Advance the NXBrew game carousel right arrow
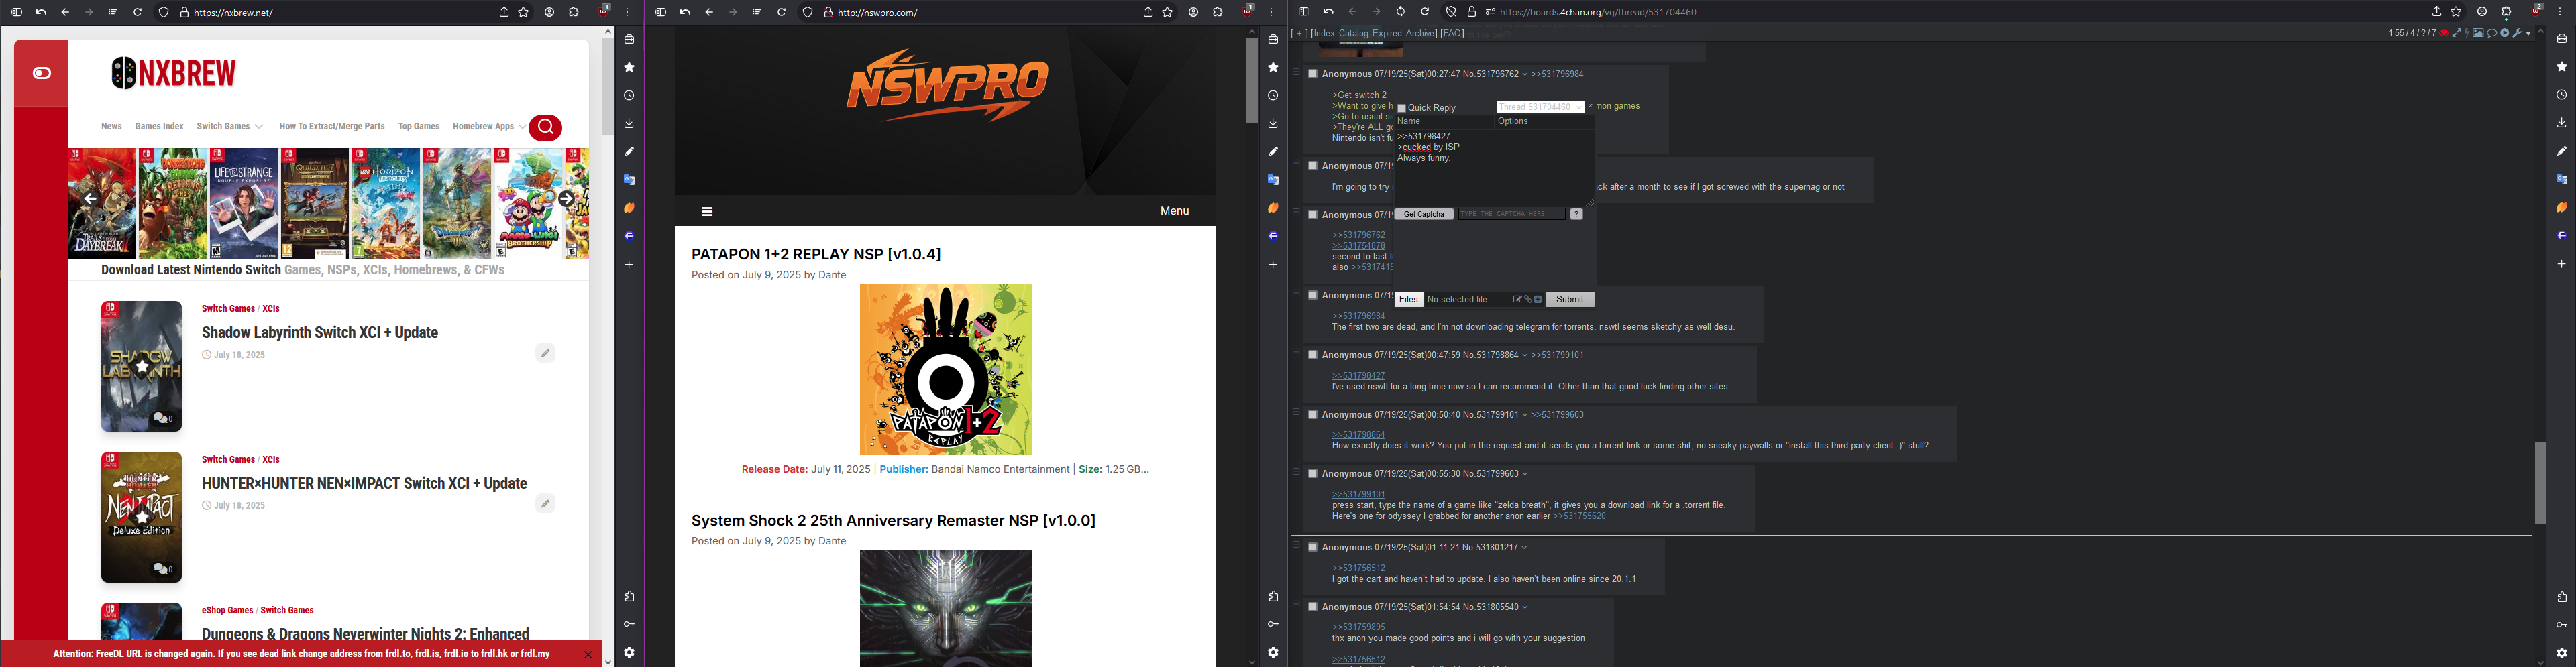 (x=566, y=199)
